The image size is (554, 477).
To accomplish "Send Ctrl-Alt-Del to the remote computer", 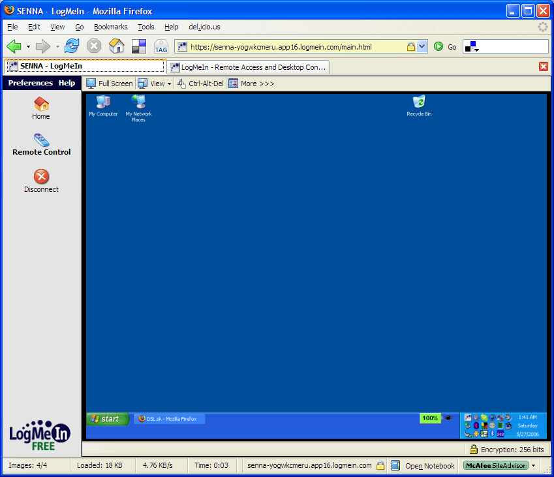I will [201, 84].
